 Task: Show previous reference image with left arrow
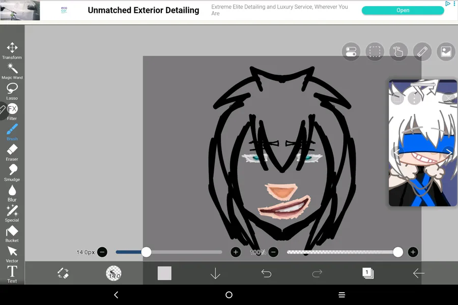coord(396,152)
